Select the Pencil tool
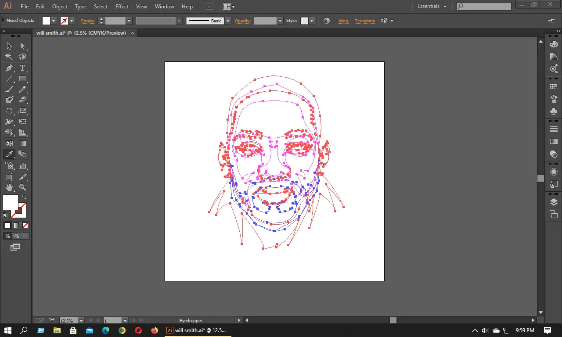The image size is (562, 337). coord(22,90)
